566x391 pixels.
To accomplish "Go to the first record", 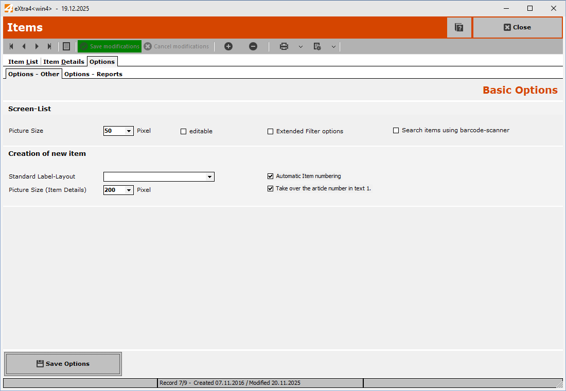I will click(11, 46).
